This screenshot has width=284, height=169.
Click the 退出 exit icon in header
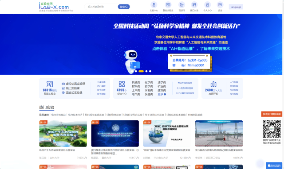220,5
